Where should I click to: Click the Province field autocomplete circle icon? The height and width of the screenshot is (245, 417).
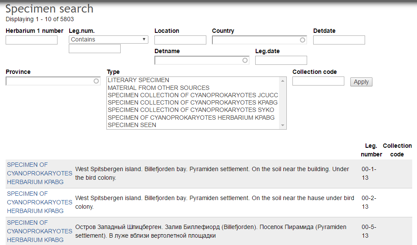(x=96, y=81)
